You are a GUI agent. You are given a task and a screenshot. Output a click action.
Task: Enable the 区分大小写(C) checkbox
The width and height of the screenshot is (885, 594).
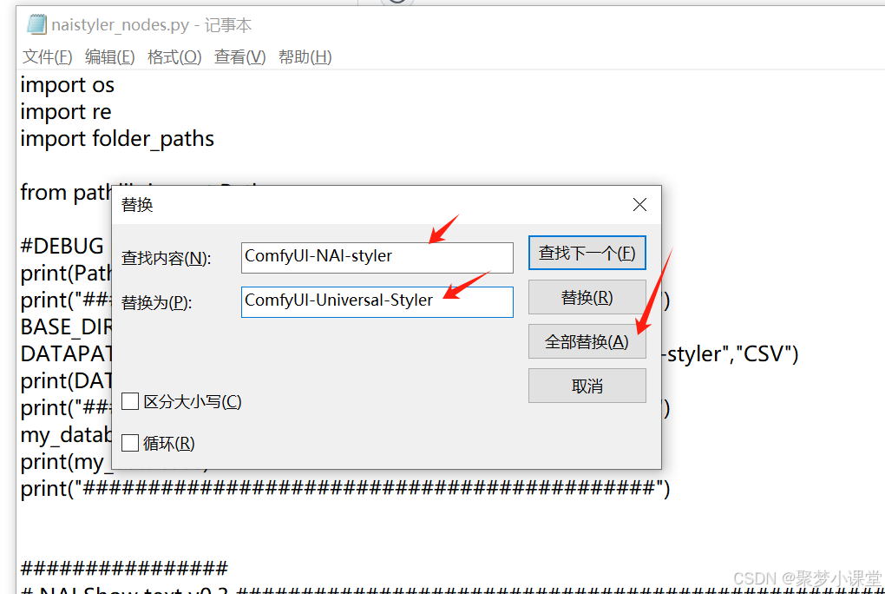(130, 402)
